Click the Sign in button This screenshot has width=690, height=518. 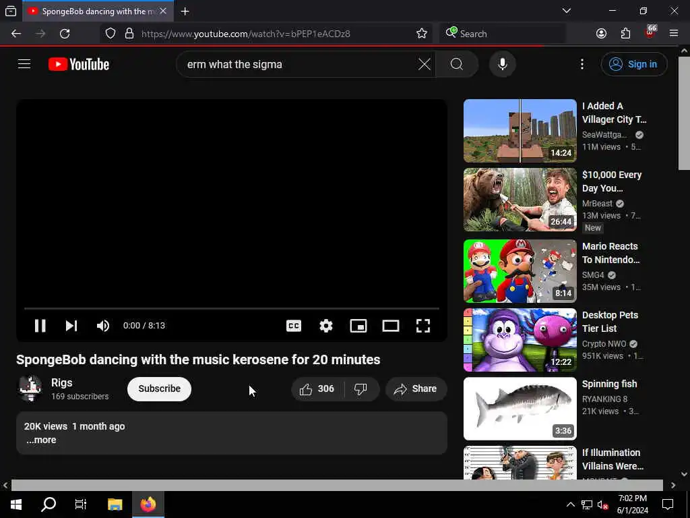(633, 64)
